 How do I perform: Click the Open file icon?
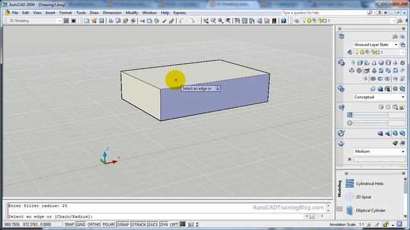point(94,21)
